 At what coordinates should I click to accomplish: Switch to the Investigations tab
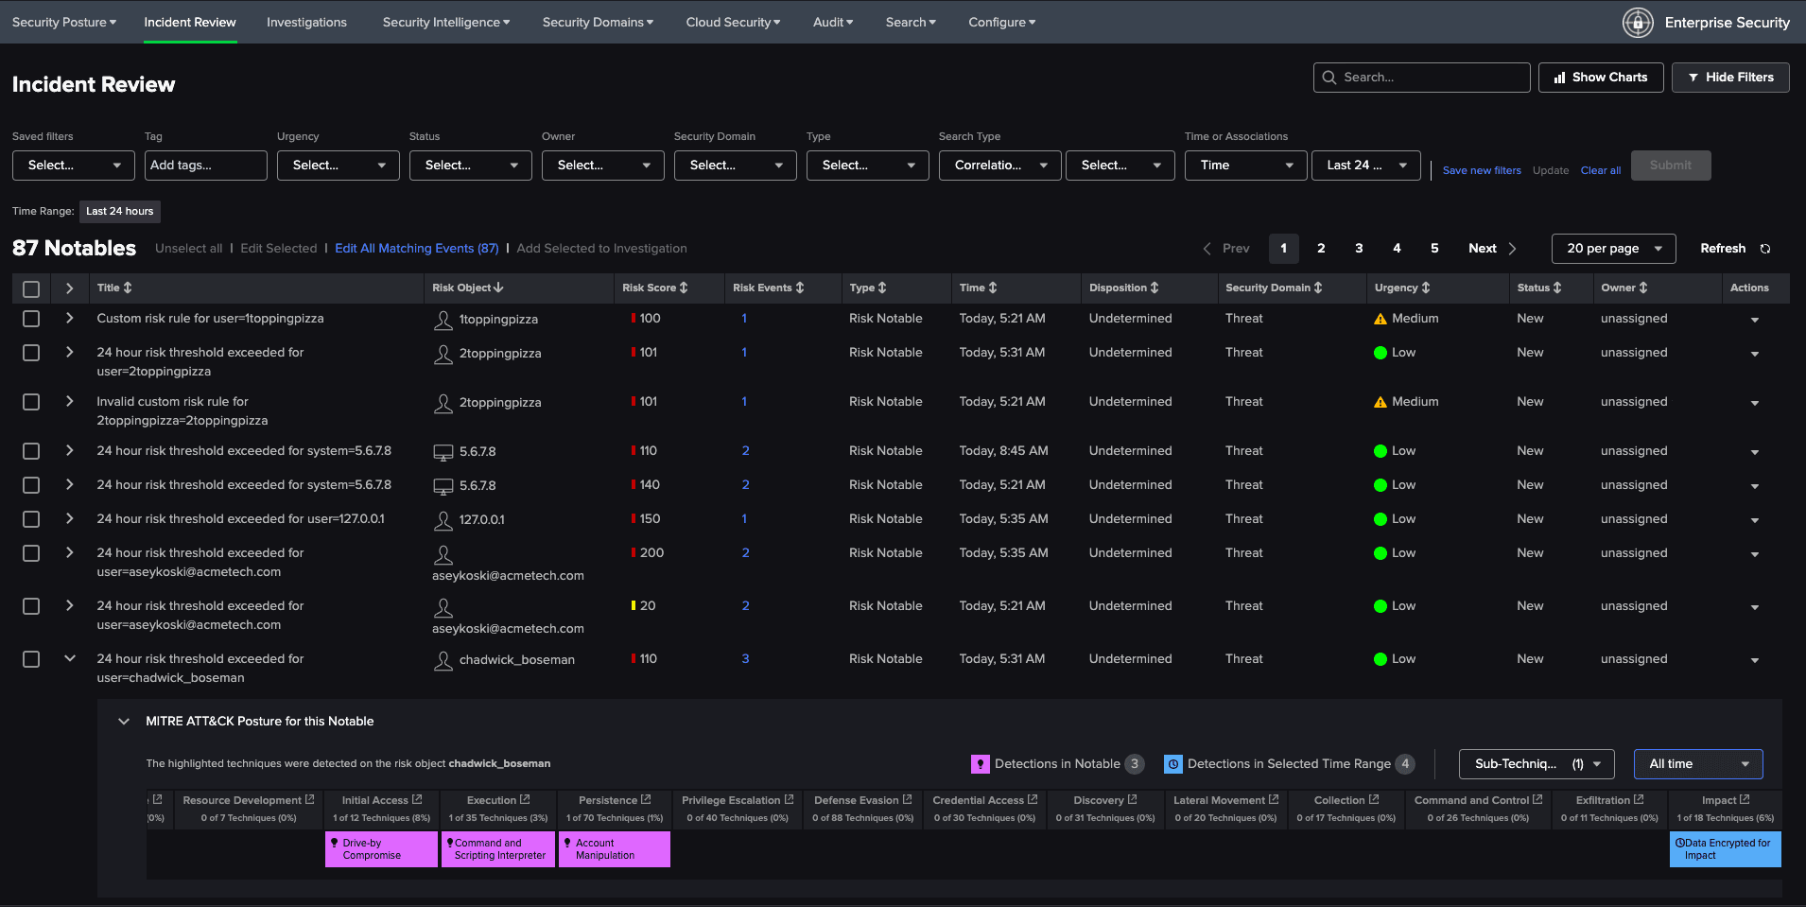(306, 22)
